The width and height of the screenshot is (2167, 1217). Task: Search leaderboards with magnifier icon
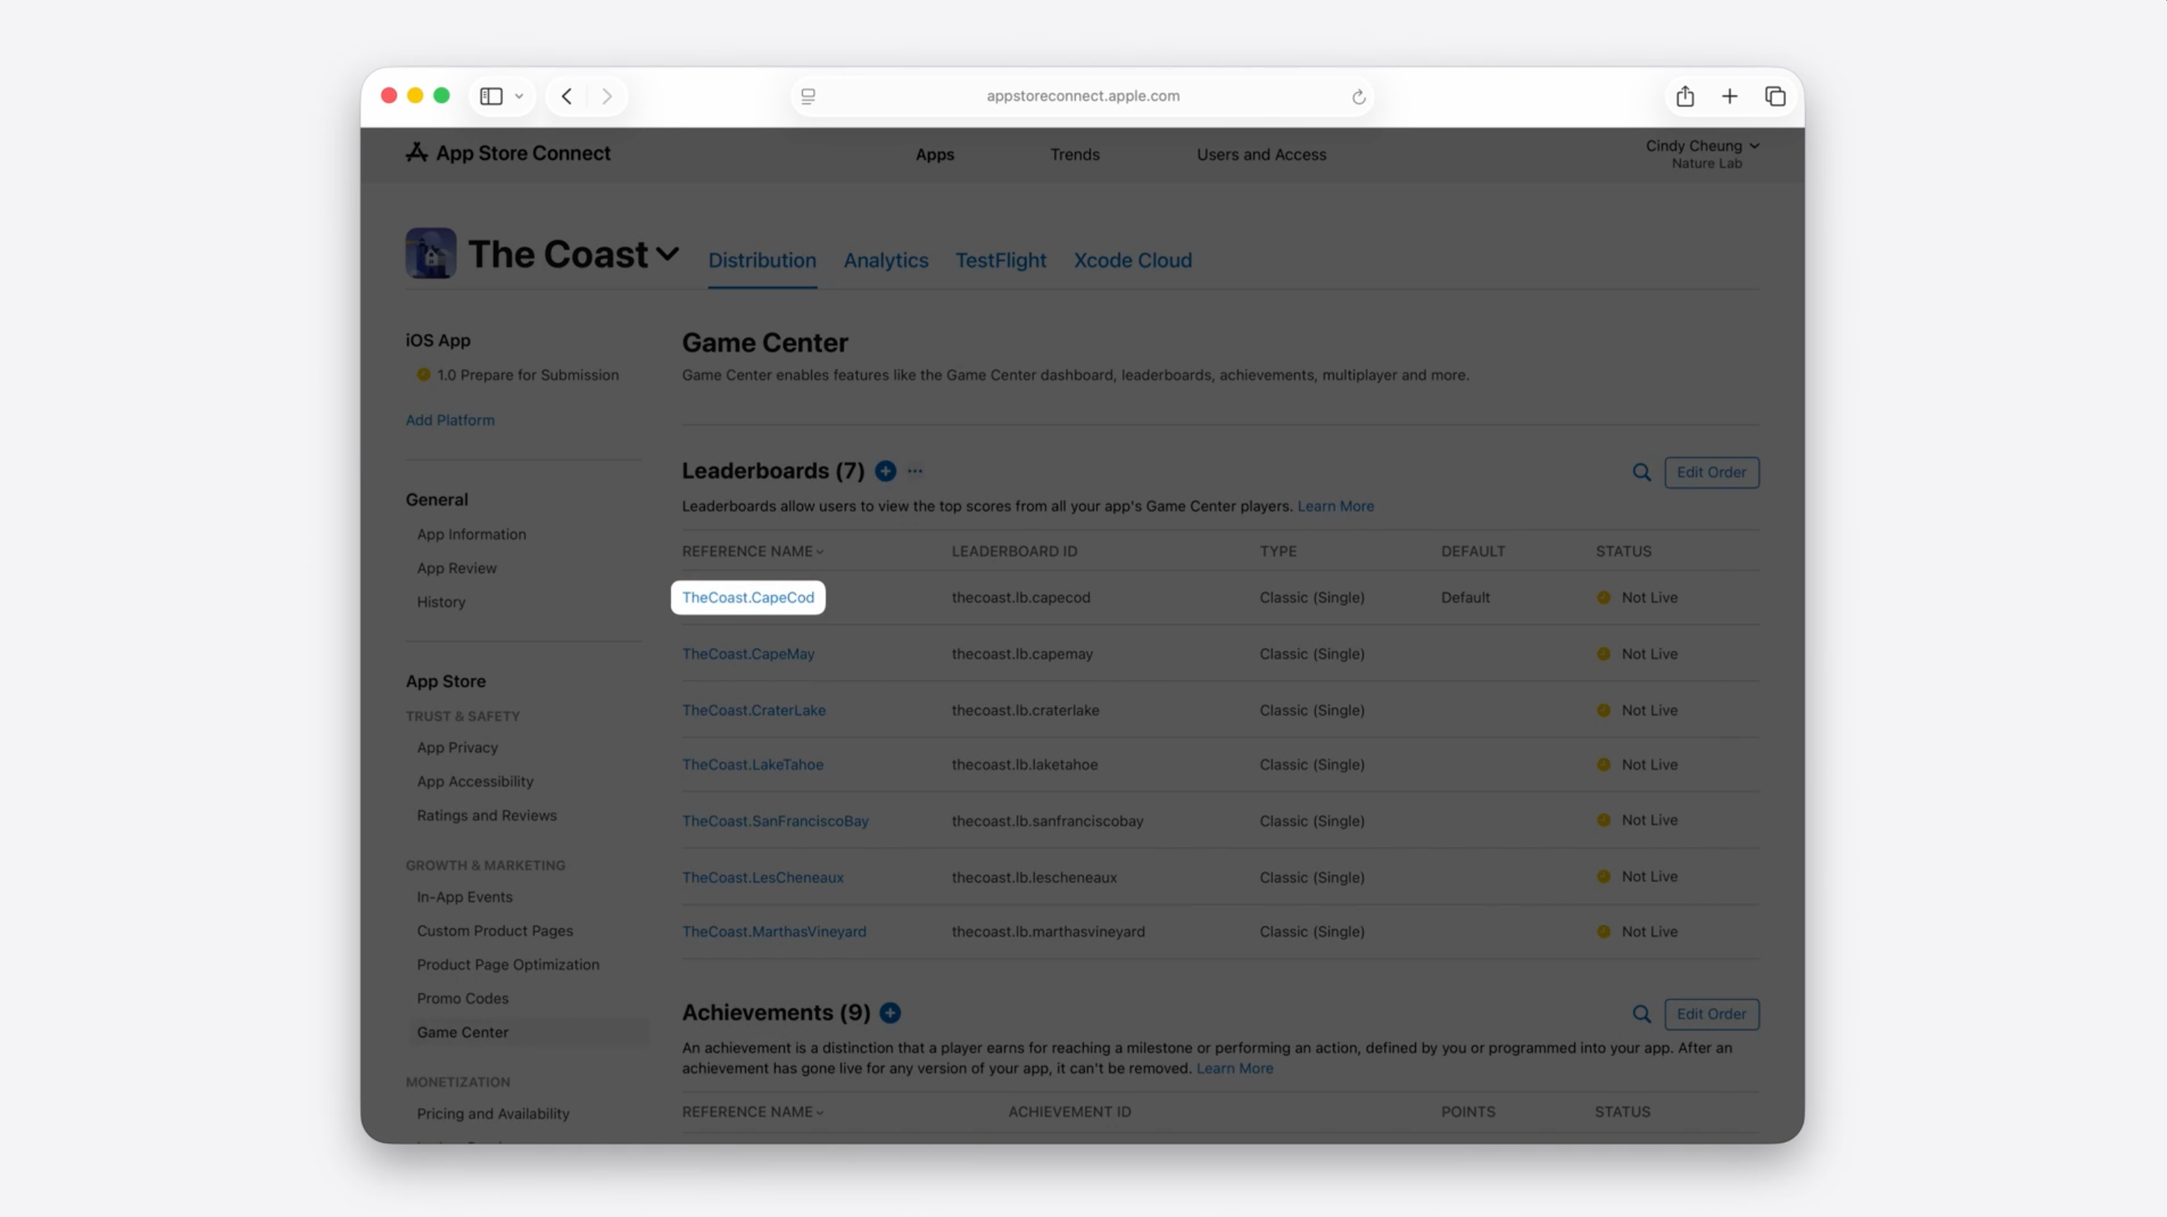pyautogui.click(x=1641, y=473)
